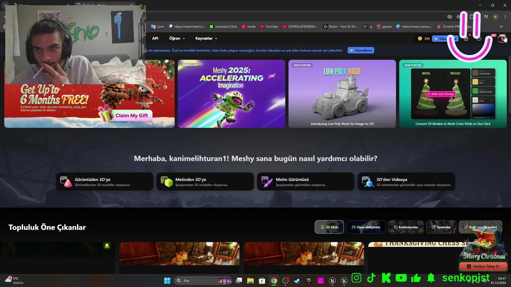The width and height of the screenshot is (511, 287).
Task: Click the Topluluk Öne Çıkanlar heading
Action: tap(47, 227)
